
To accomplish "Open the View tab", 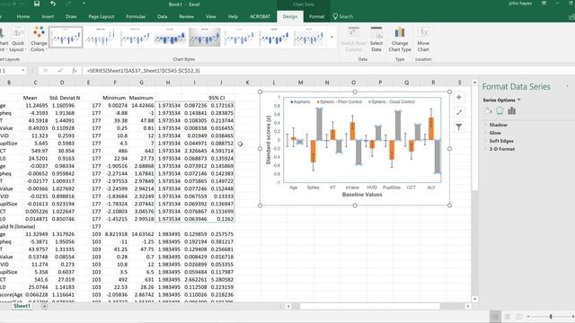I will (211, 16).
